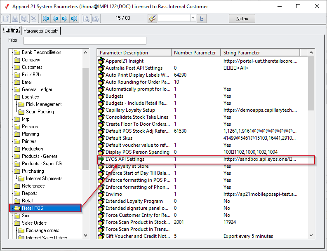The width and height of the screenshot is (327, 251).
Task: Select the References folder
Action: pyautogui.click(x=29, y=186)
